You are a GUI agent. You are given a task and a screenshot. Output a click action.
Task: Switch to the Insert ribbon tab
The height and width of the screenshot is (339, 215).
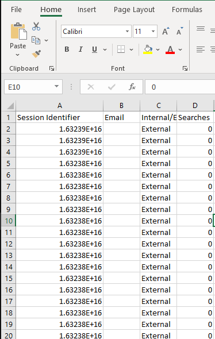tap(87, 10)
